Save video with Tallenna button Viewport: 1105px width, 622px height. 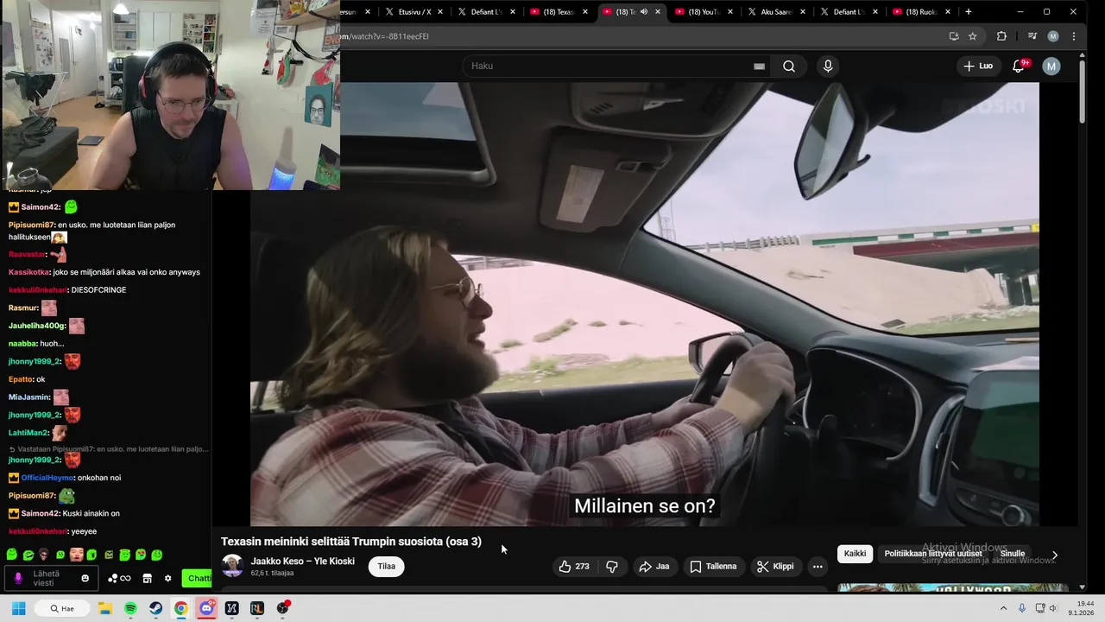pyautogui.click(x=713, y=567)
